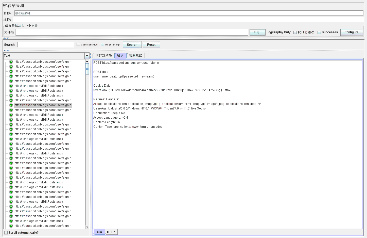Click the Cookie Data SERVERID line
Image resolution: width=367 pixels, height=238 pixels.
pyautogui.click(x=162, y=90)
